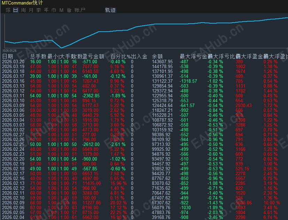Click the 7.58 % percentage cell
This screenshot has width=288, height=220.
pyautogui.click(x=117, y=173)
